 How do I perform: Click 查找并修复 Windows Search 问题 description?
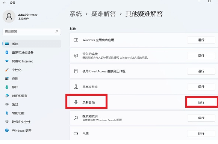point(102,120)
